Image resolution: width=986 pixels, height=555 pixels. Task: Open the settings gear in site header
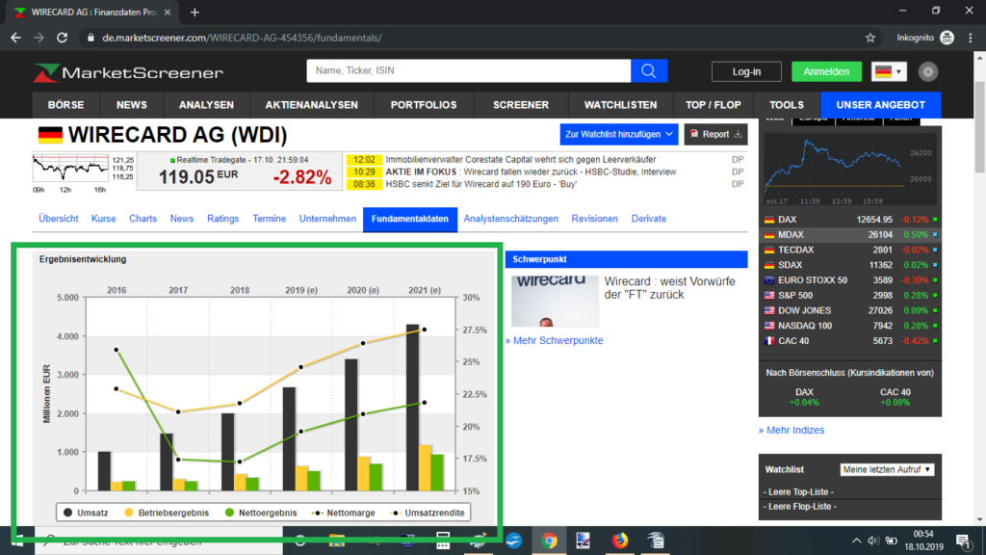pos(927,71)
